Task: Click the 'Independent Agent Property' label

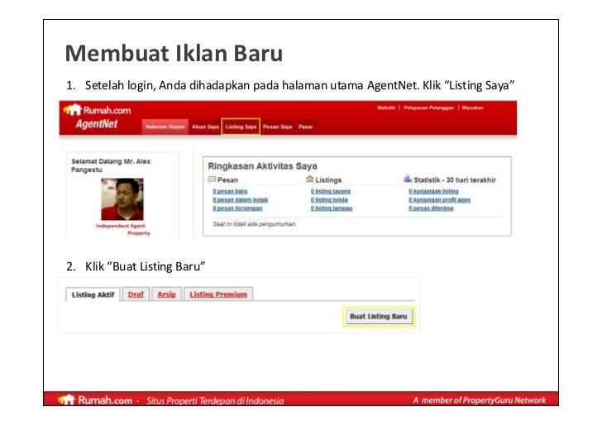Action: point(123,229)
